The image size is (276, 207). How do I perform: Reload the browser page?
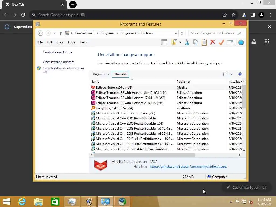coord(23,15)
